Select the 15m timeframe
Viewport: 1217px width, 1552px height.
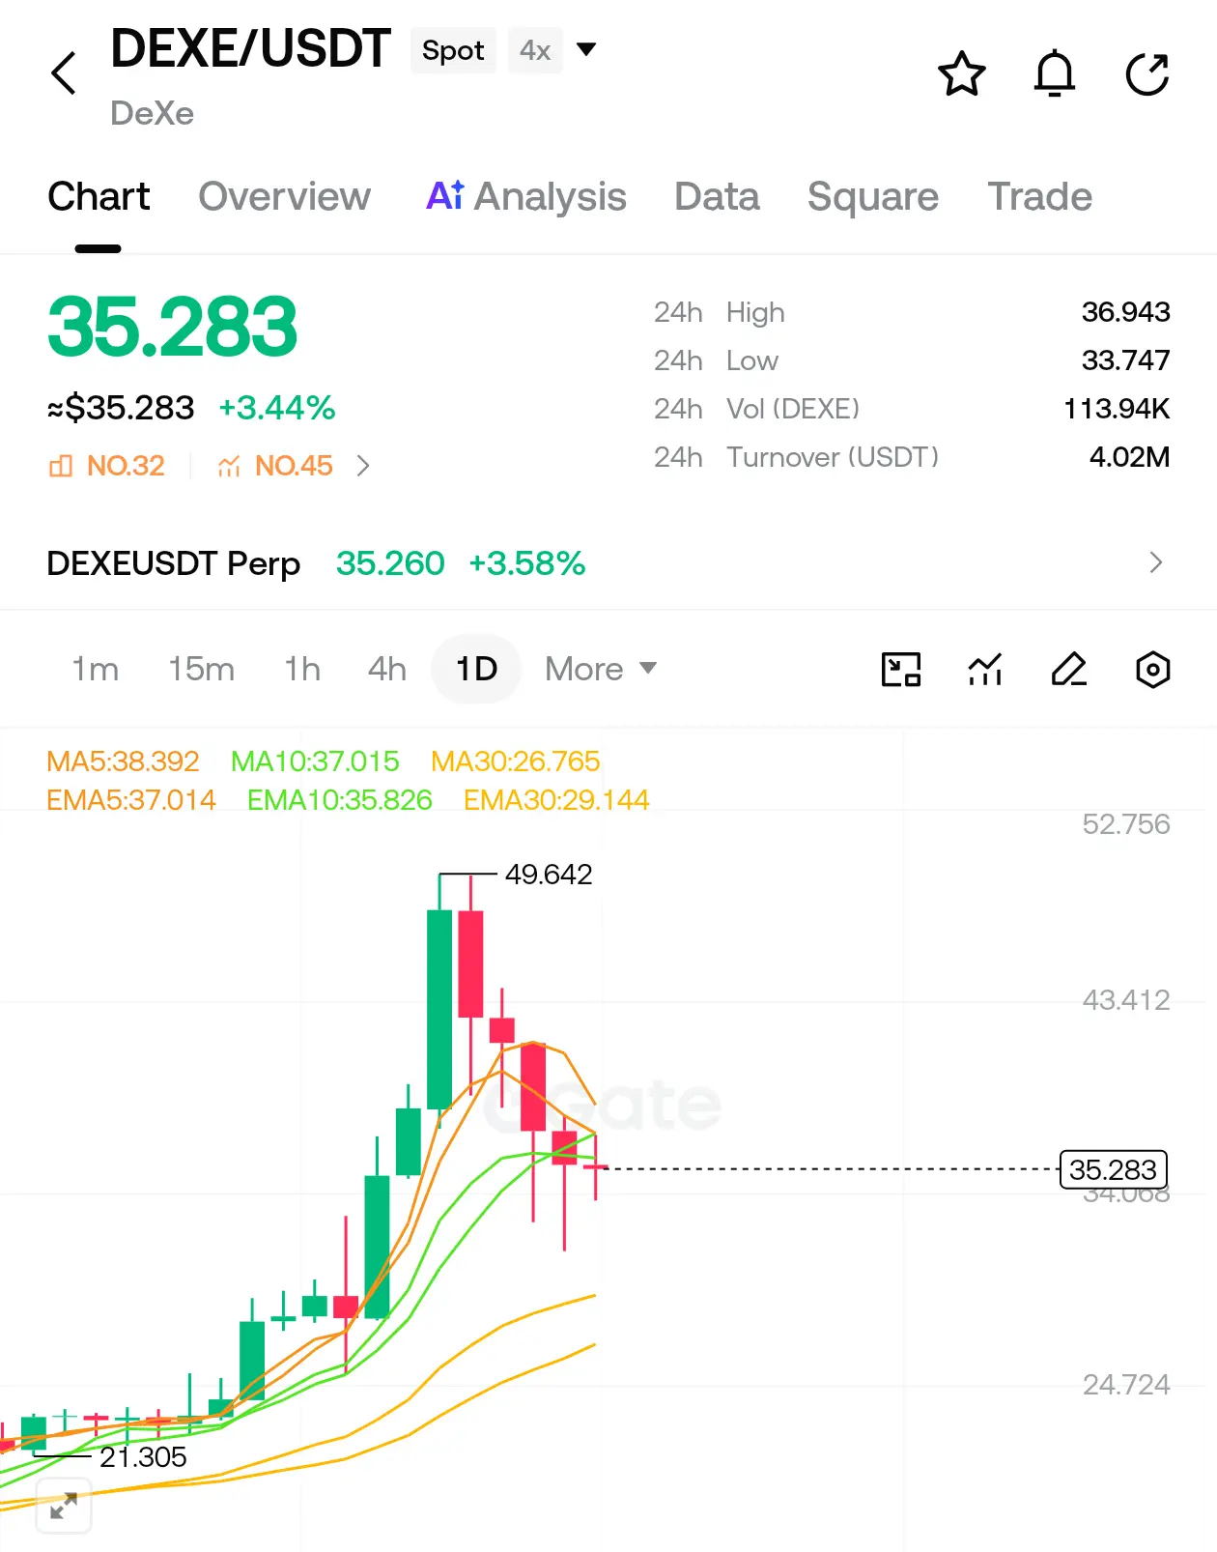pos(201,669)
